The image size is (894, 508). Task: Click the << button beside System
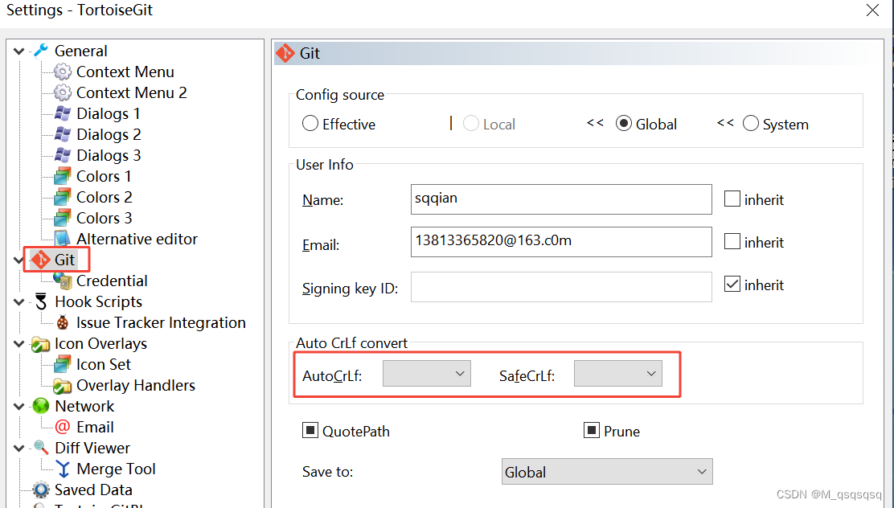[x=725, y=123]
